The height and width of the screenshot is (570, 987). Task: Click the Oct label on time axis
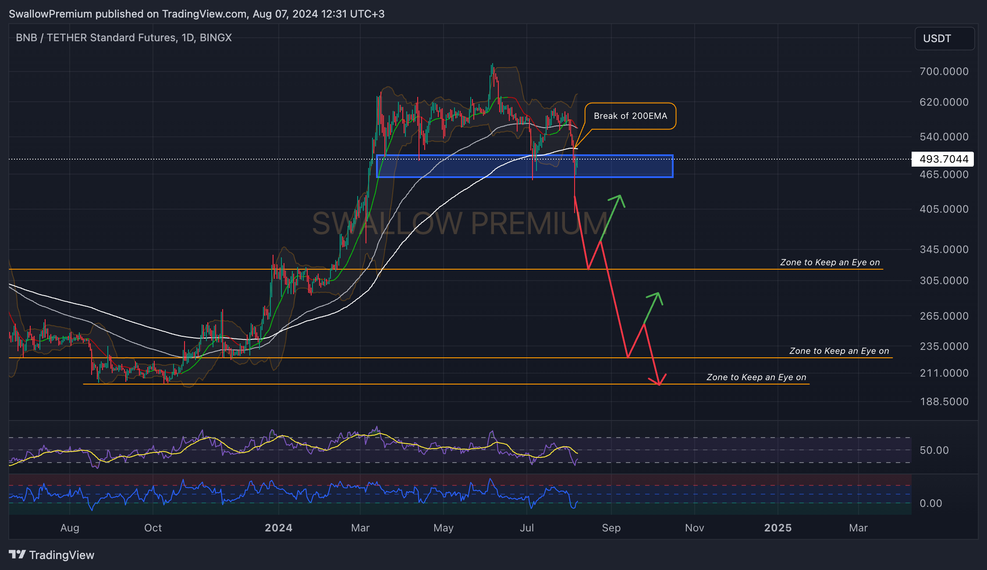(153, 527)
